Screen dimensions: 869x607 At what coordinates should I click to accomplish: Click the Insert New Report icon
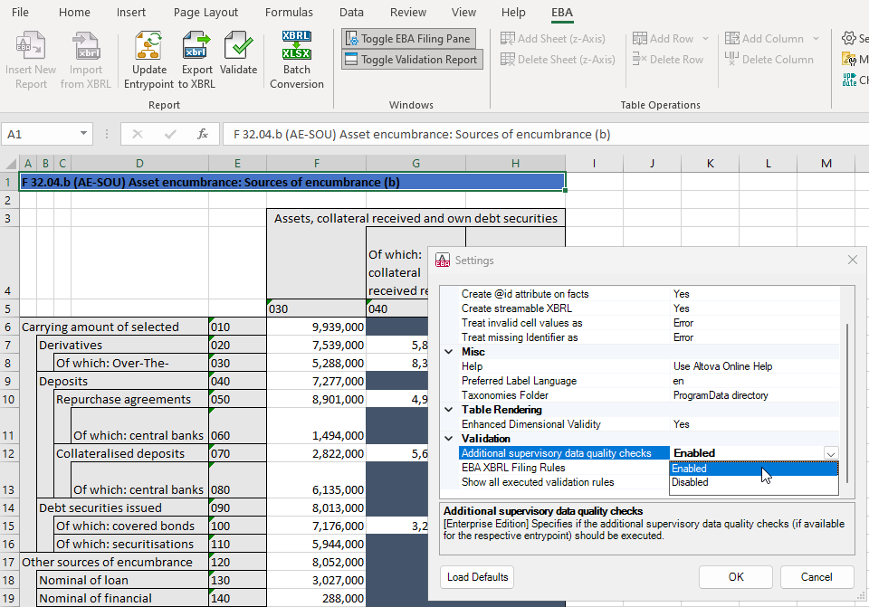click(31, 47)
